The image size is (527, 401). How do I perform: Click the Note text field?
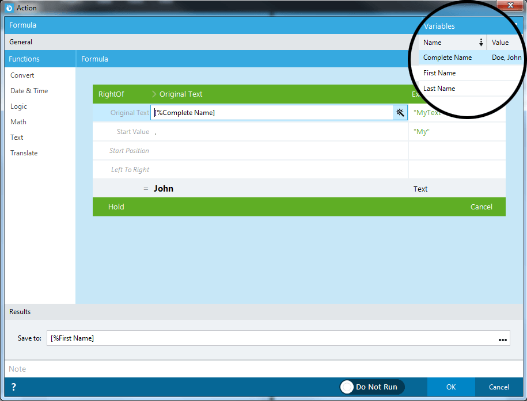click(264, 369)
